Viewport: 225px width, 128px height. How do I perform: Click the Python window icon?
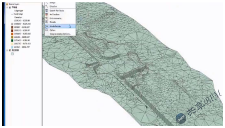click(46, 30)
